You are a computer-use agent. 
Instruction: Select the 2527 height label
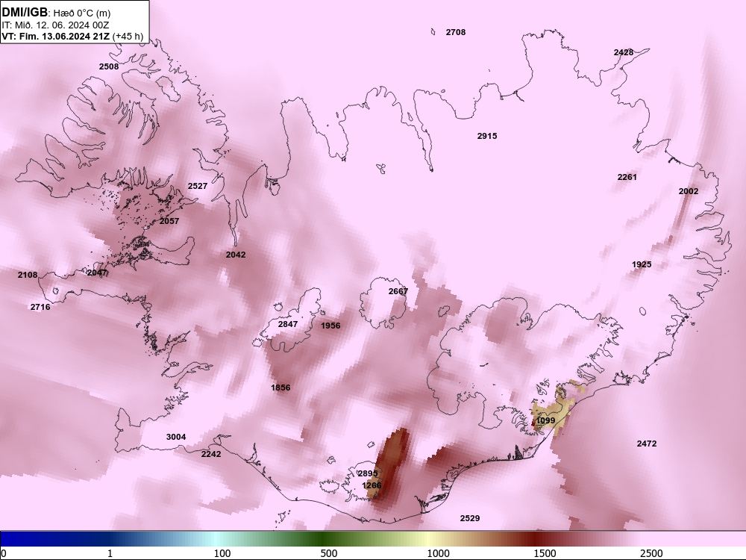[198, 186]
